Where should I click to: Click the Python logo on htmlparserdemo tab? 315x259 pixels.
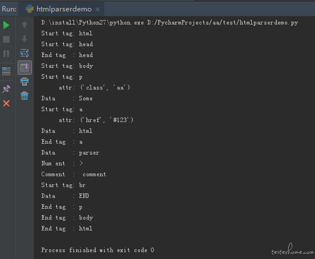[x=29, y=9]
